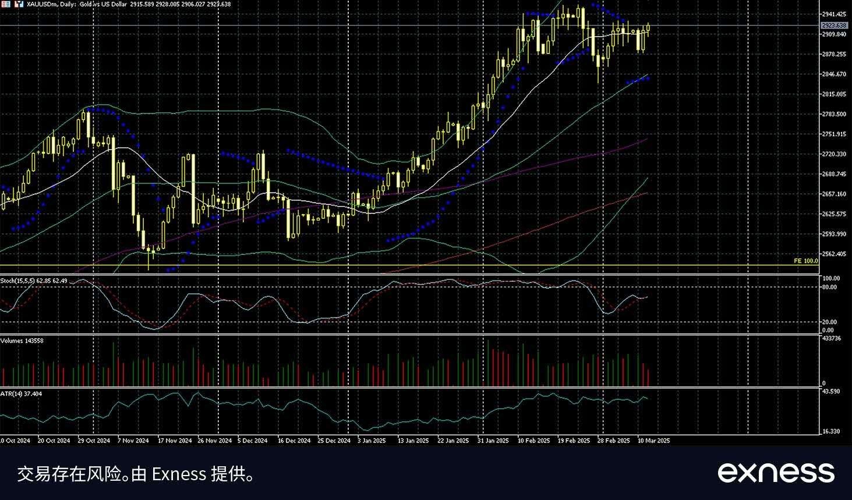Viewport: 852px width, 500px height.
Task: Click the 2720.330 price scale label
Action: 833,154
